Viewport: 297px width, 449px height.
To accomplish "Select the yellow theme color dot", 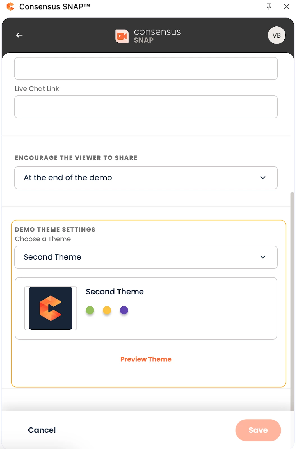I will pyautogui.click(x=107, y=310).
